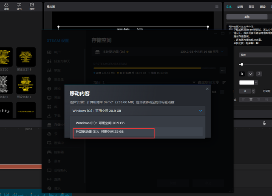
Task: Select the 预设文本15 preset thumbnail
Action: 26,84
